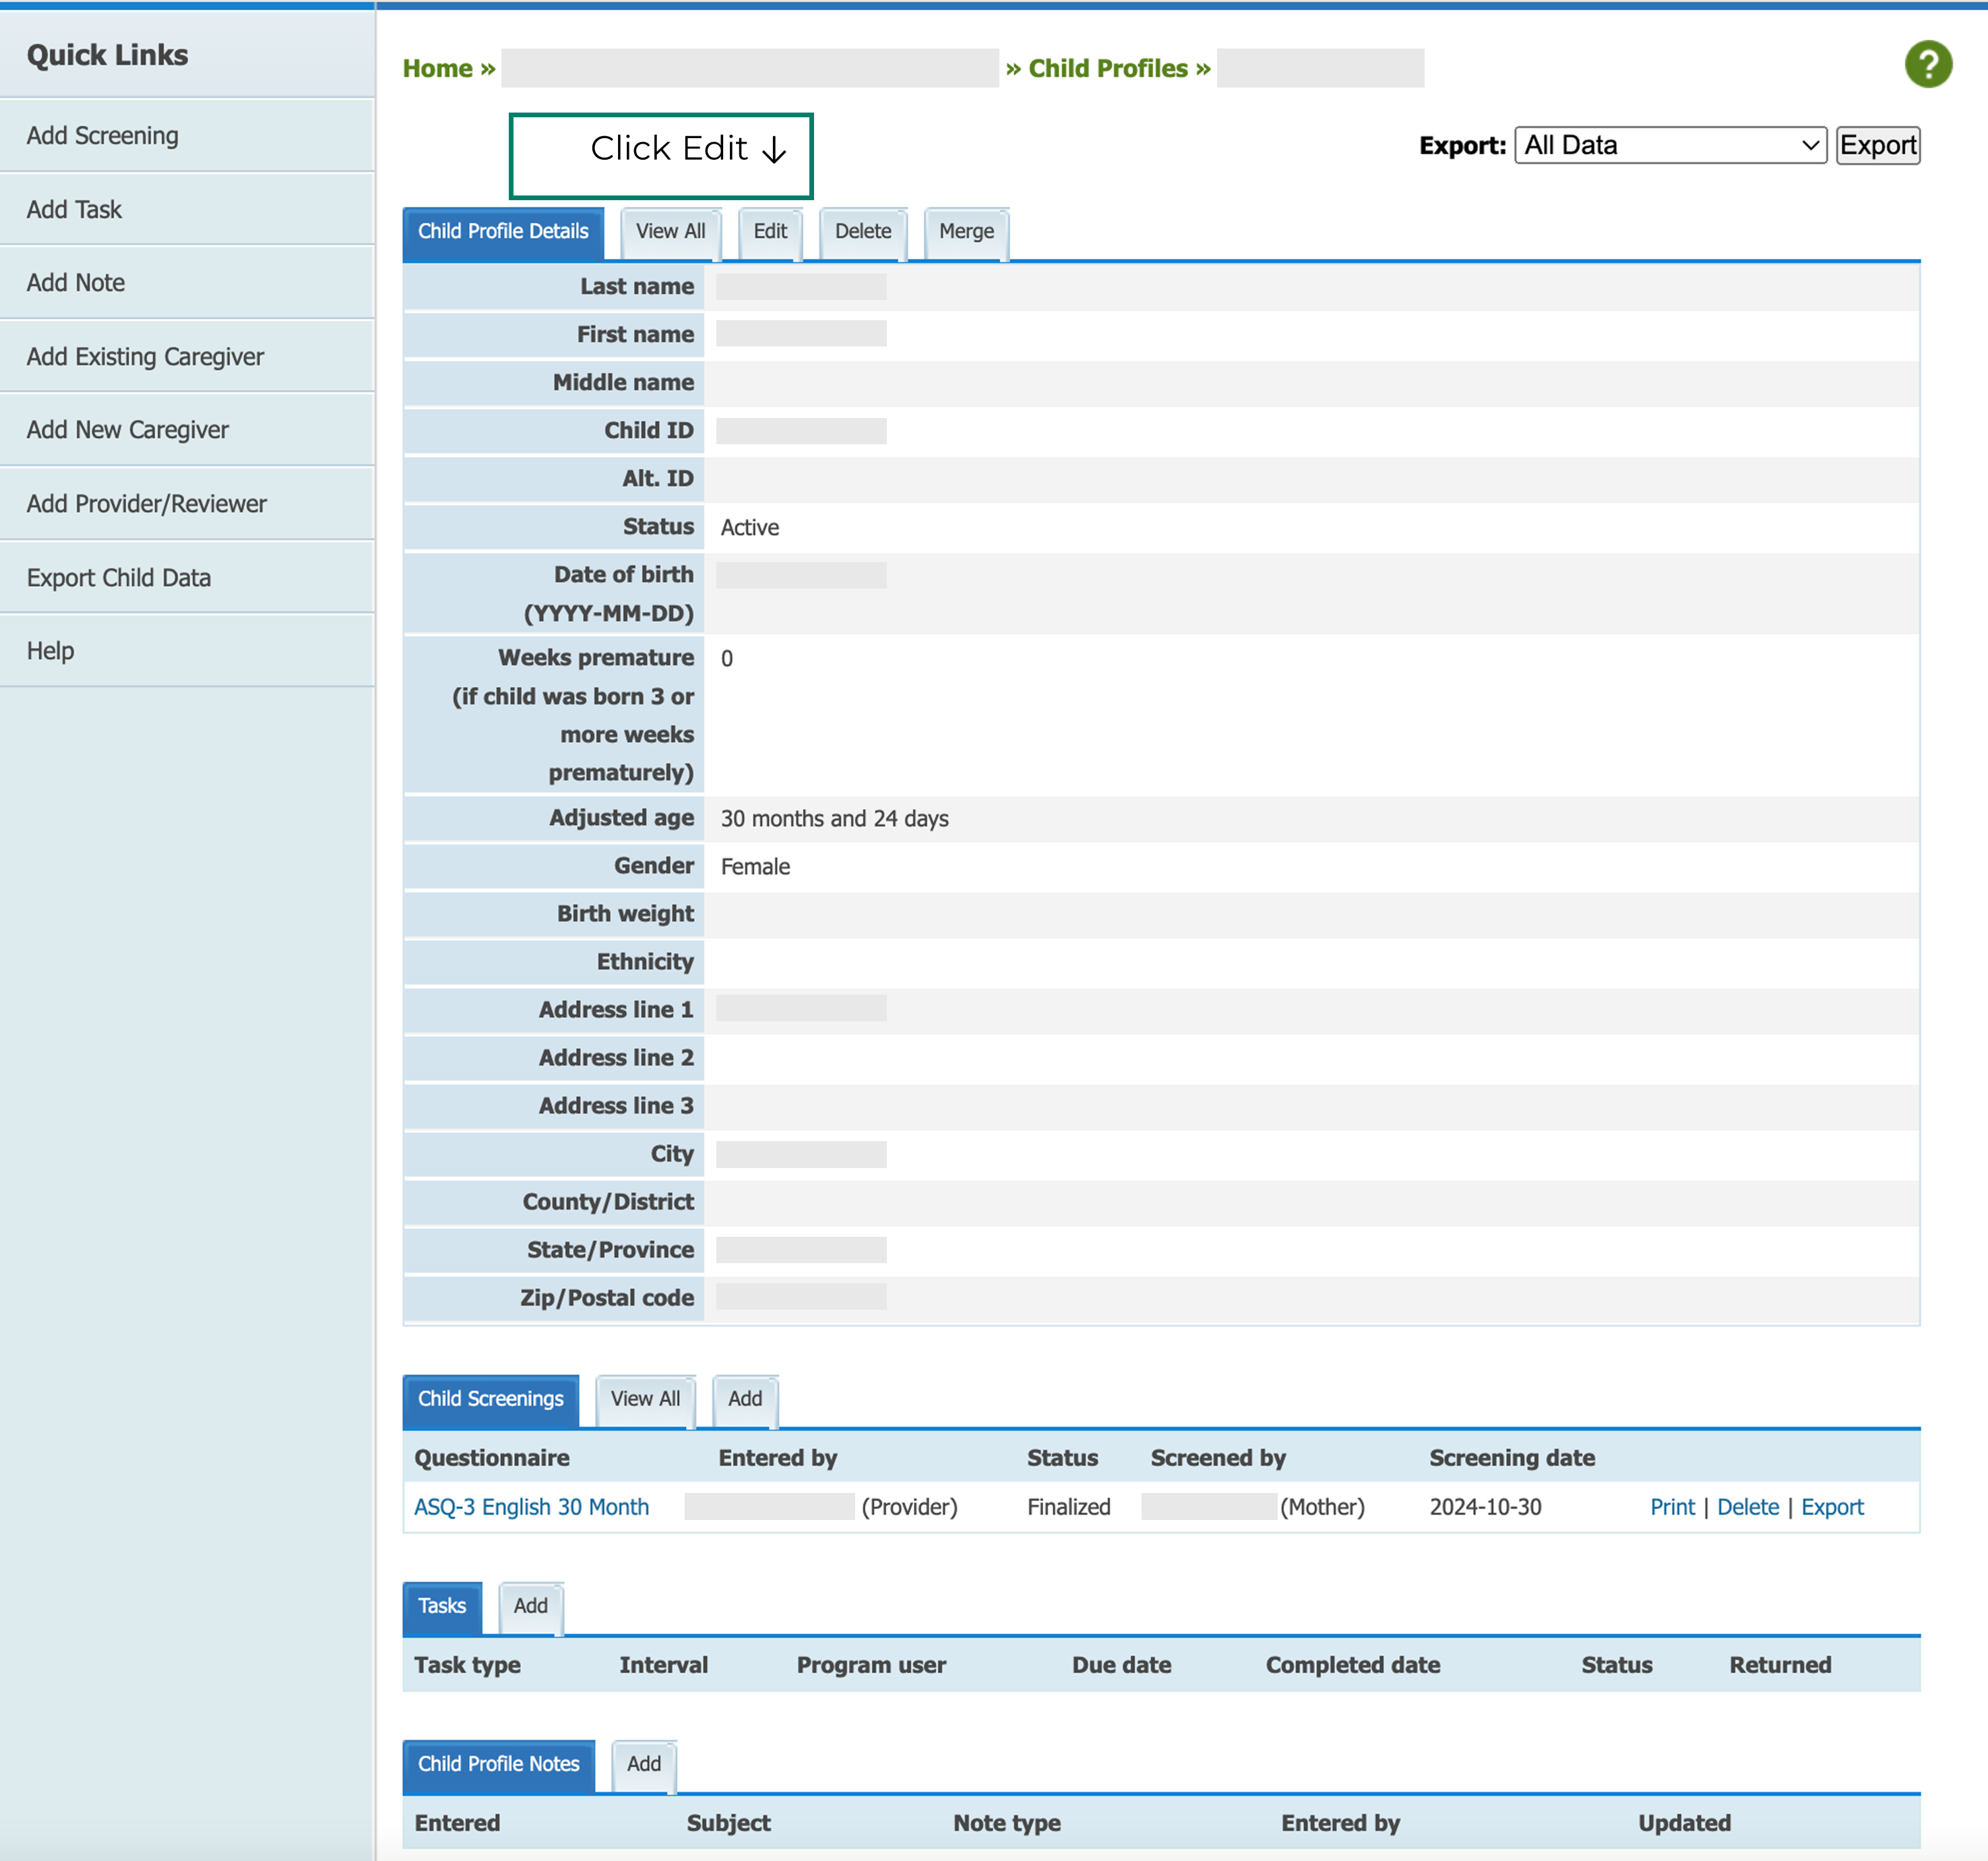The width and height of the screenshot is (1988, 1861).
Task: Open Add Existing Caregiver quick link
Action: (x=187, y=356)
